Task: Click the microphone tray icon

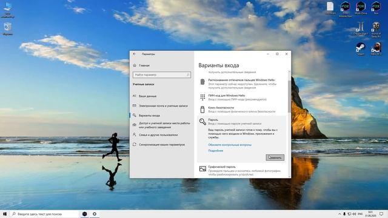Action: click(x=344, y=214)
